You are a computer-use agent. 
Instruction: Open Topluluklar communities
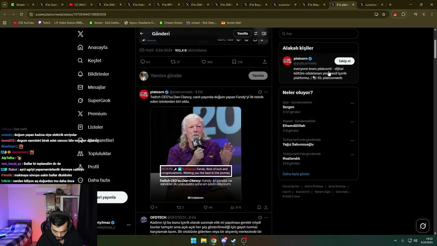pos(94,153)
